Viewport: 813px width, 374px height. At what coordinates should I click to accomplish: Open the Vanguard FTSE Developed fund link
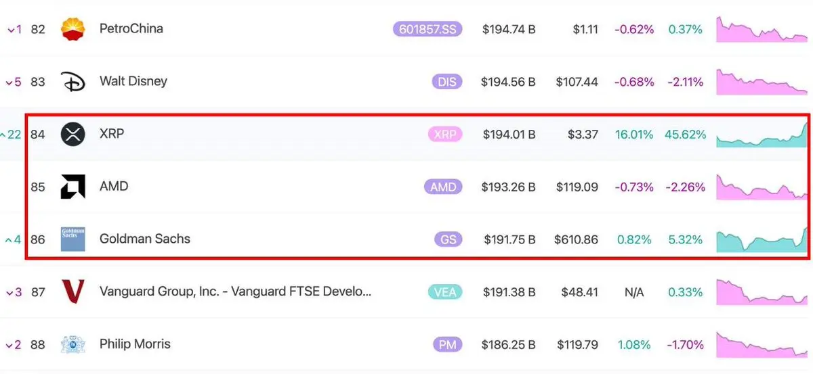click(235, 291)
